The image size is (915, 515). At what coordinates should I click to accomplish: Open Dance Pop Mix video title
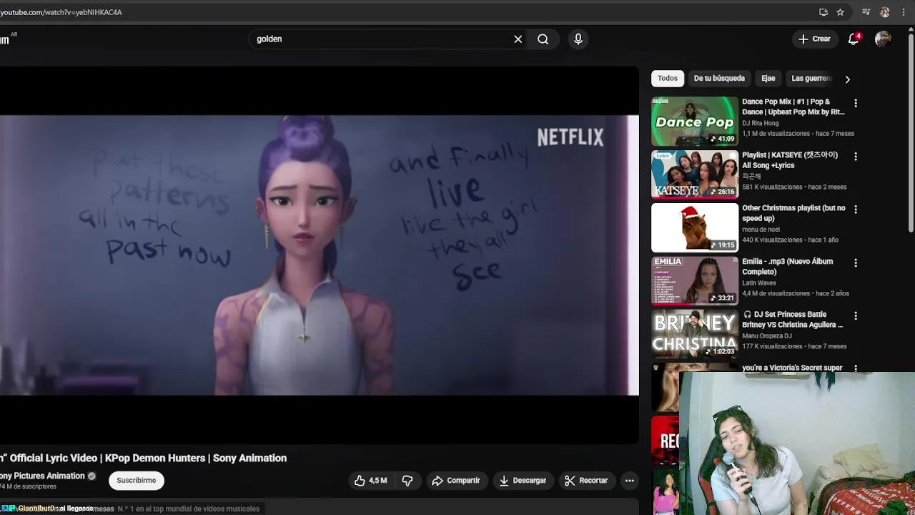pyautogui.click(x=793, y=107)
